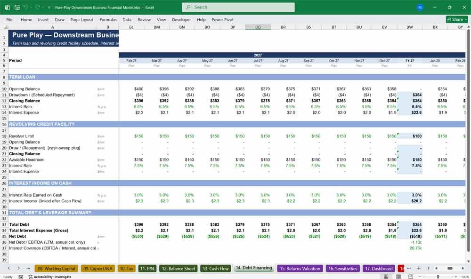
Task: Switch to 11. P&L sheet
Action: point(147,269)
